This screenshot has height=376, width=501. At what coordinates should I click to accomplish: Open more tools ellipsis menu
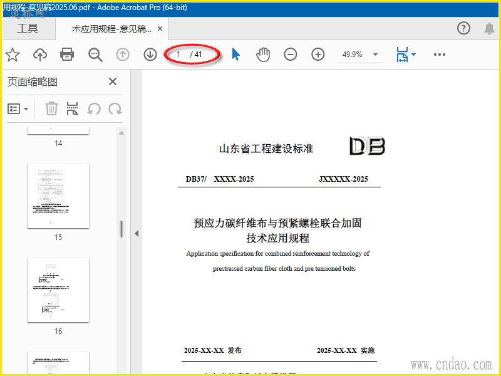click(440, 55)
